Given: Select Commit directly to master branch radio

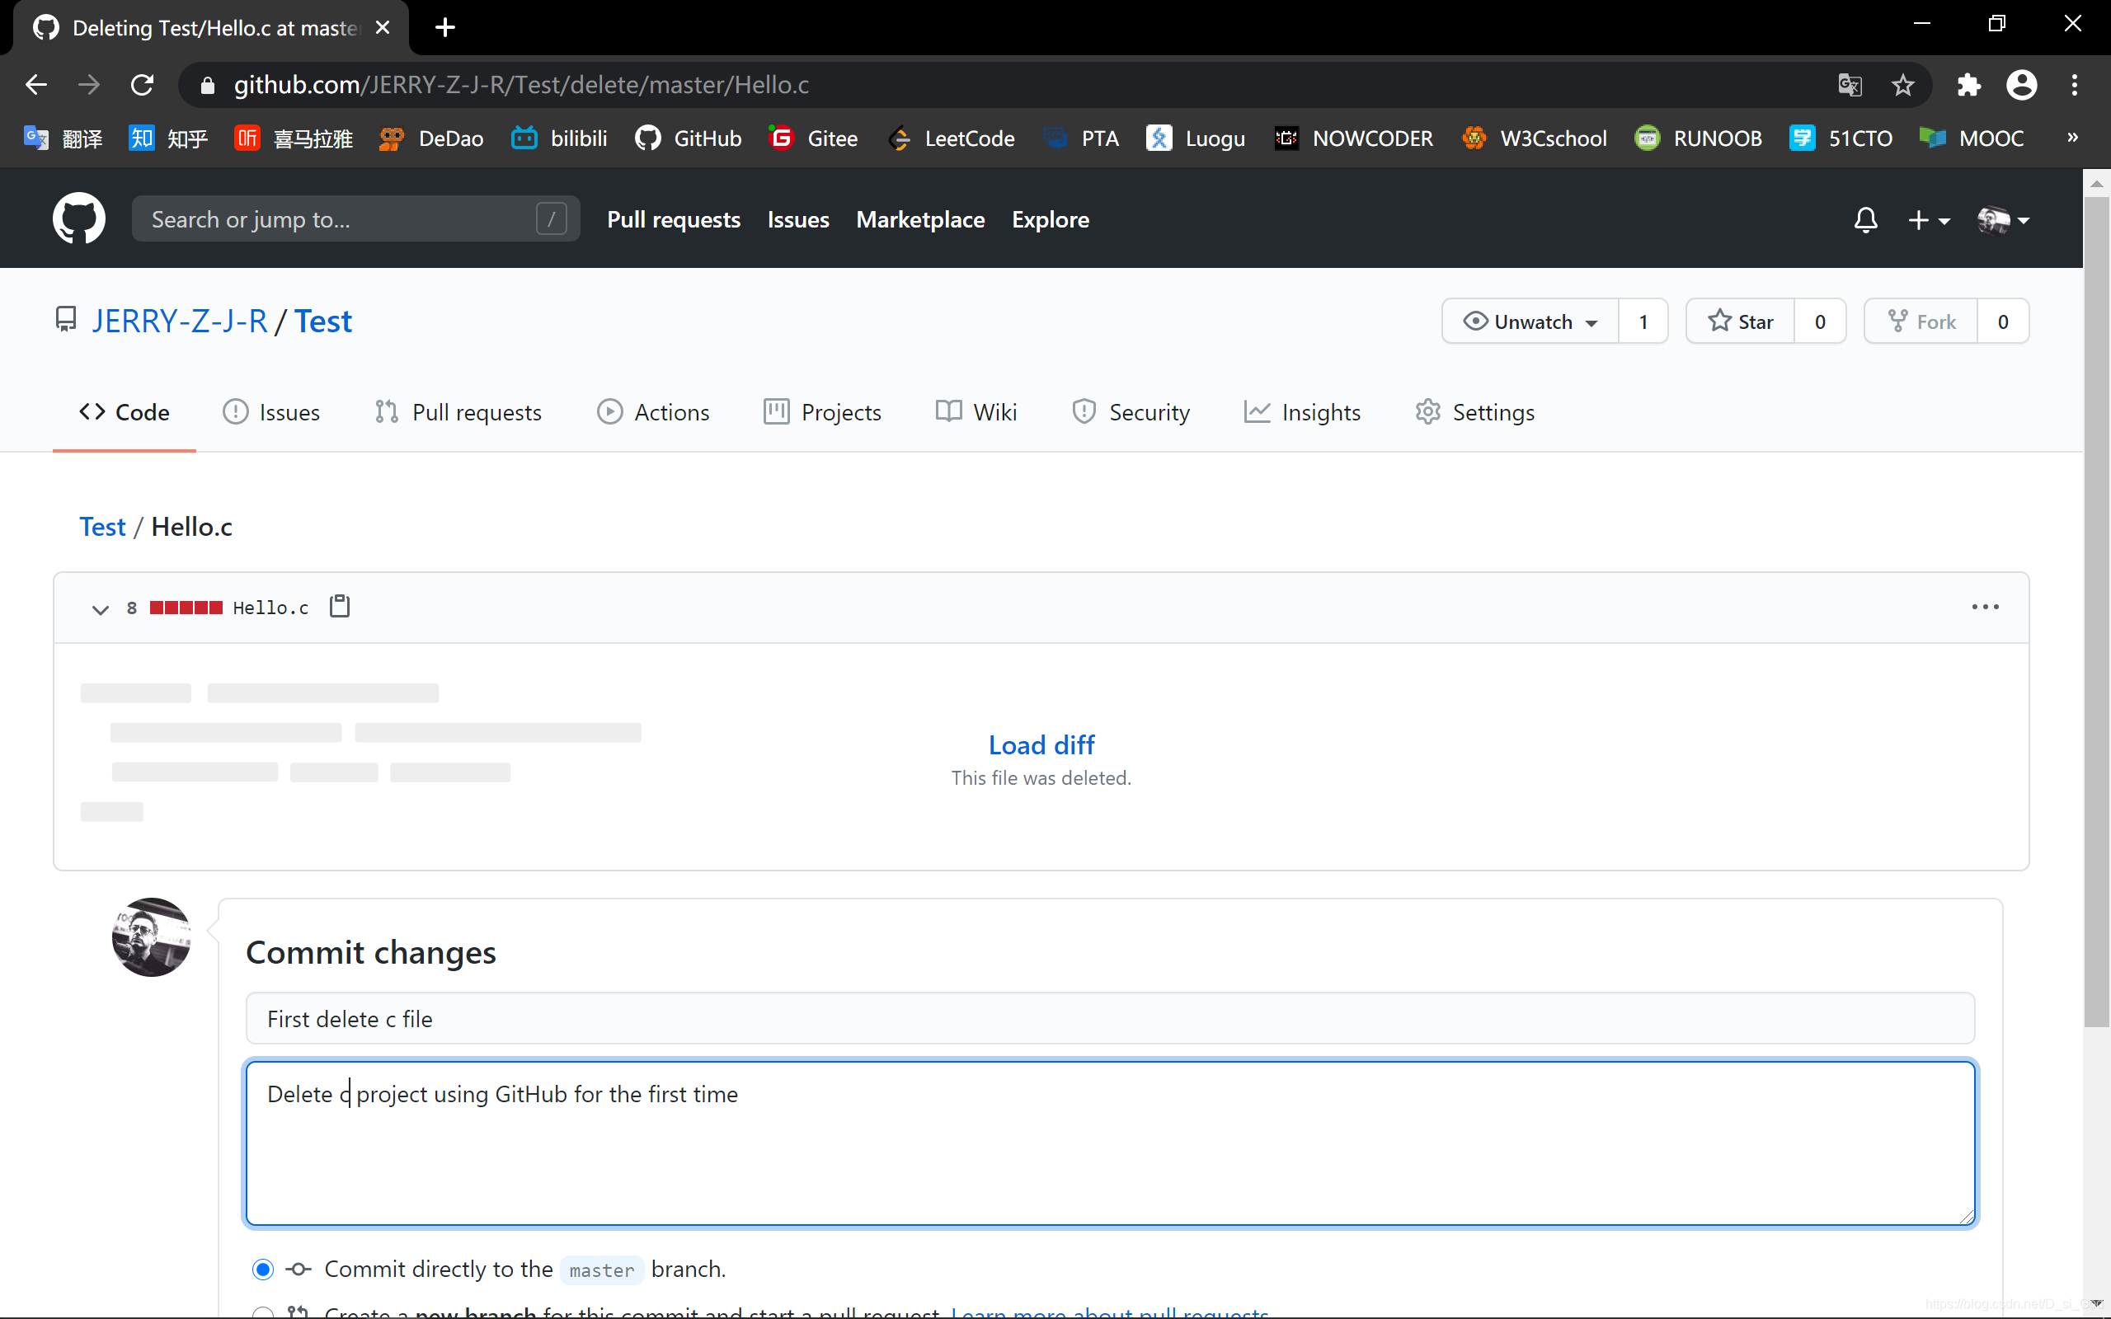Looking at the screenshot, I should [262, 1270].
